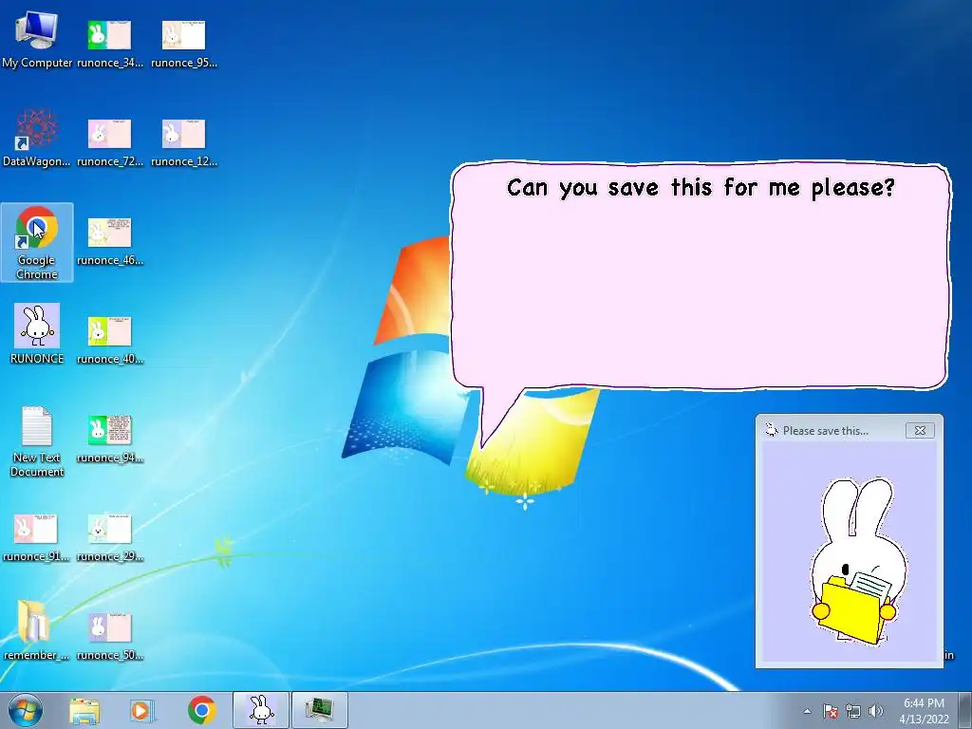Select the remember_ folder on desktop
Image resolution: width=972 pixels, height=729 pixels.
[x=36, y=630]
